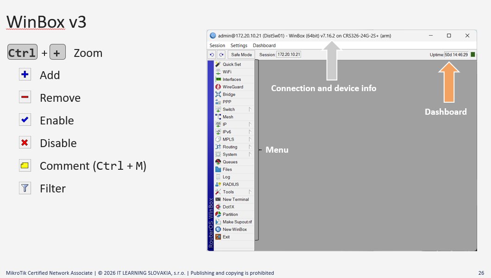The image size is (491, 278).
Task: Click the green CPU load indicator
Action: [473, 55]
